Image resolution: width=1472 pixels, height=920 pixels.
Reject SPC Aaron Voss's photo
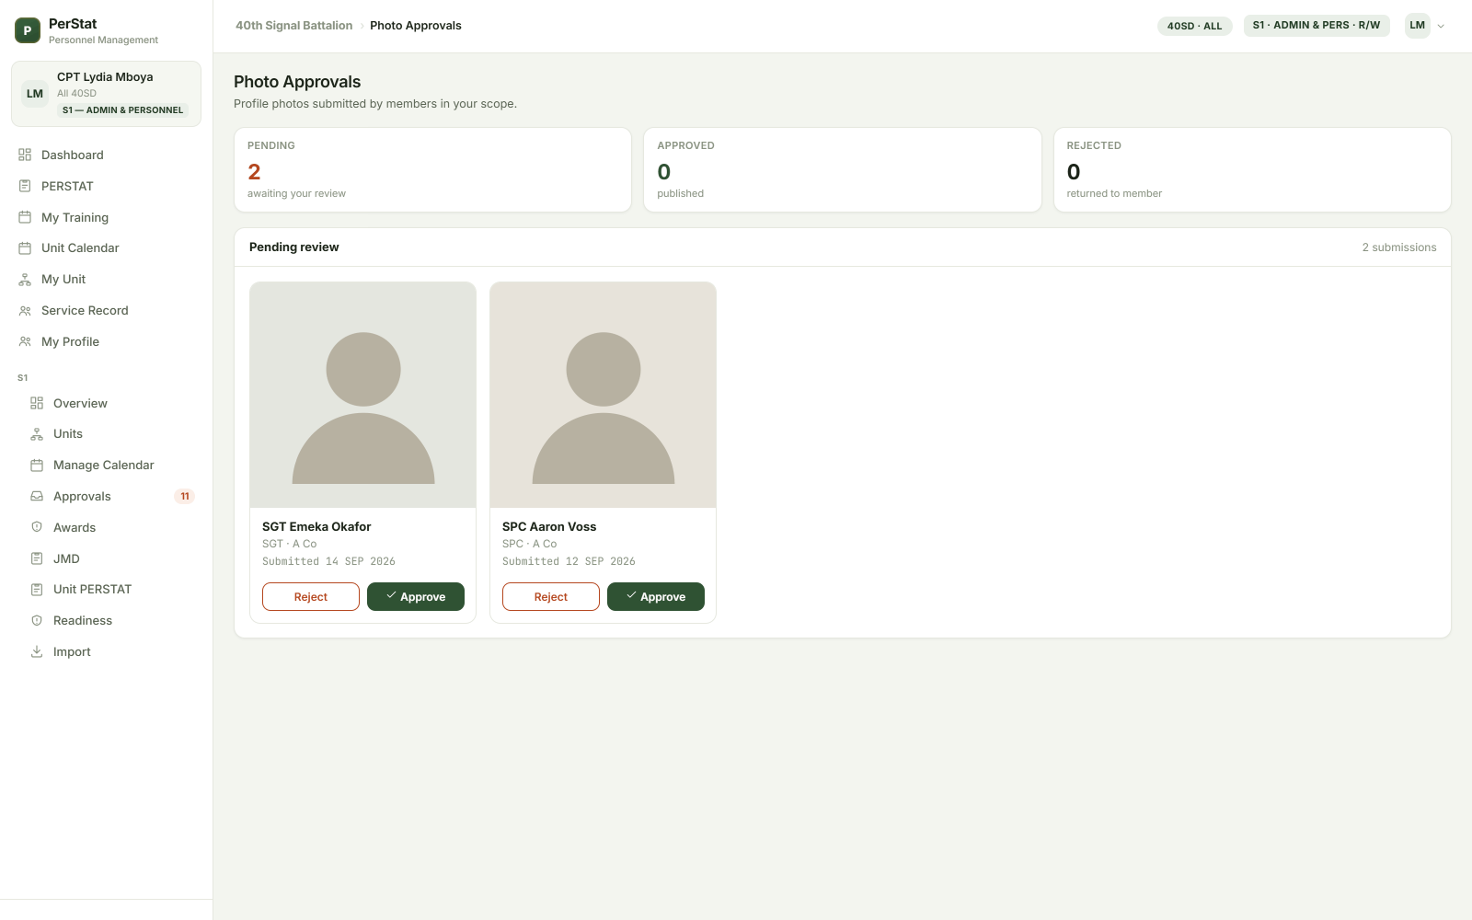tap(551, 596)
